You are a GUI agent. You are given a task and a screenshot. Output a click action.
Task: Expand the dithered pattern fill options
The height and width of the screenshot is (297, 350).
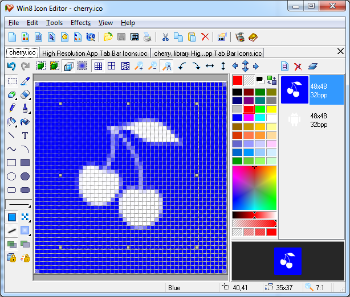coord(30,221)
